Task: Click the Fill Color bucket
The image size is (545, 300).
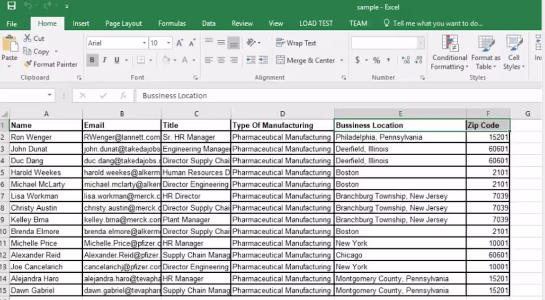Action: point(166,60)
